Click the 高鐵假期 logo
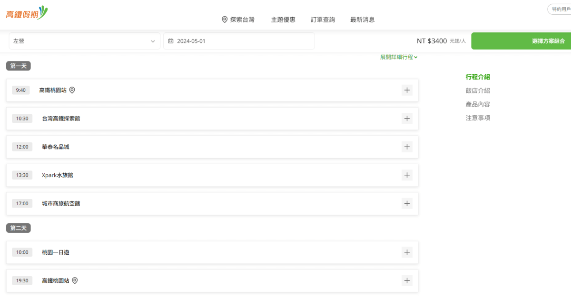This screenshot has width=571, height=299. click(27, 13)
